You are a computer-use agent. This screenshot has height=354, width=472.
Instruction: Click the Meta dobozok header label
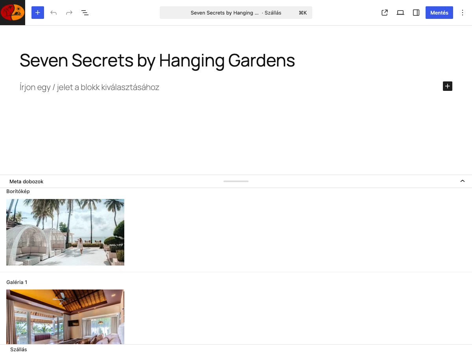point(26,181)
